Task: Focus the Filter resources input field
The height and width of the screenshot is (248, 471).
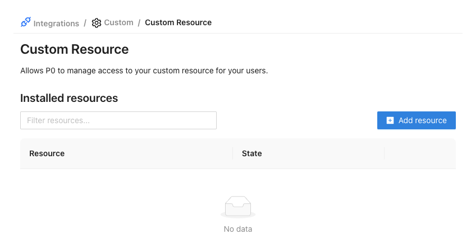Action: [x=118, y=120]
